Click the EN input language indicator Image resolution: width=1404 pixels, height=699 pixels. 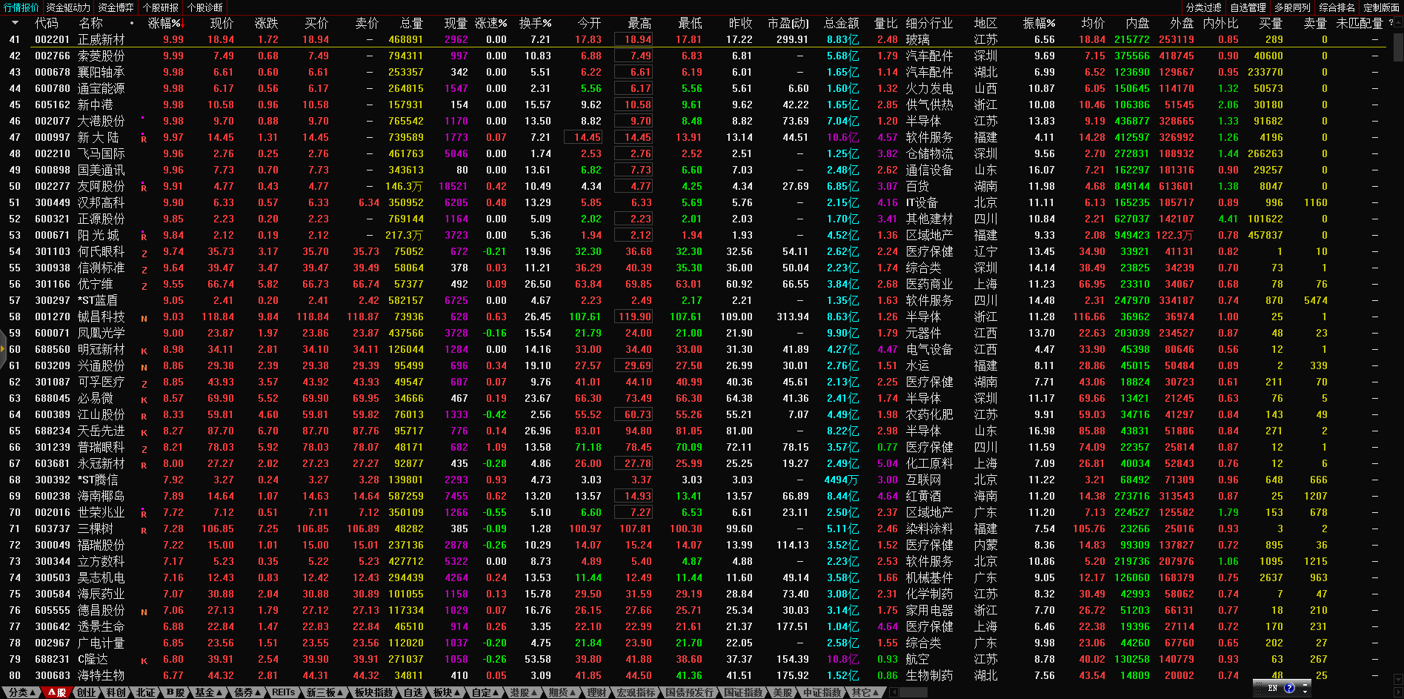pyautogui.click(x=1272, y=688)
